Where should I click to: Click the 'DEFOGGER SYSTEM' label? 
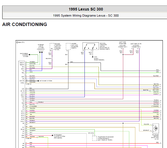pos(46,81)
